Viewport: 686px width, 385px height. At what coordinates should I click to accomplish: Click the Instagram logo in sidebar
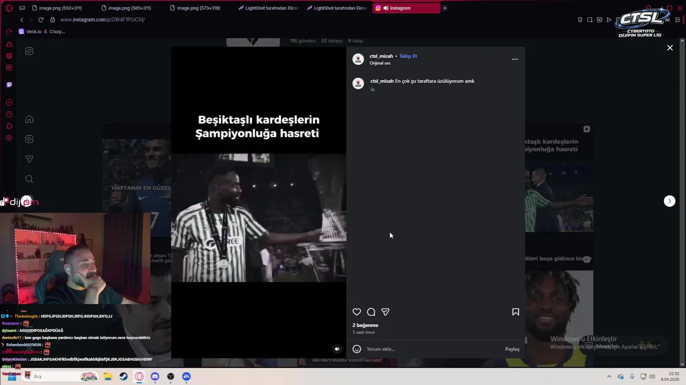coord(29,51)
